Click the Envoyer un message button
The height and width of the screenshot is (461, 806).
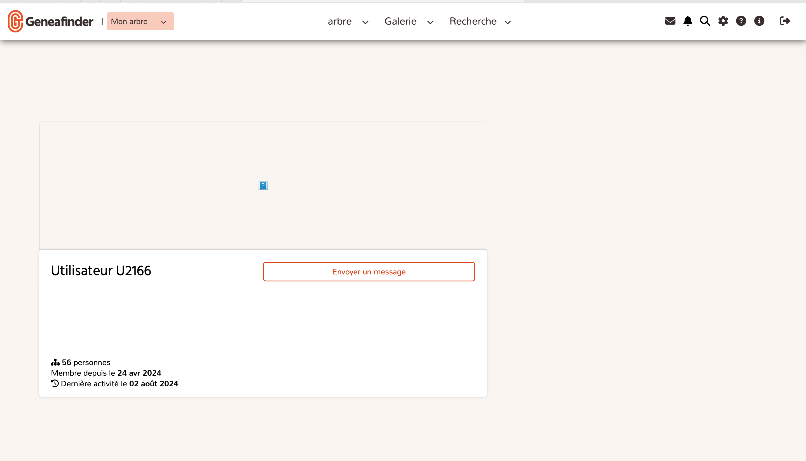click(369, 272)
